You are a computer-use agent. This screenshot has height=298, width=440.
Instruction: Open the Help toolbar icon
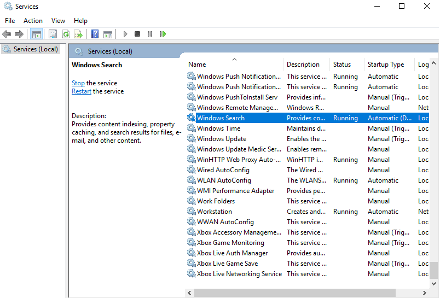95,34
